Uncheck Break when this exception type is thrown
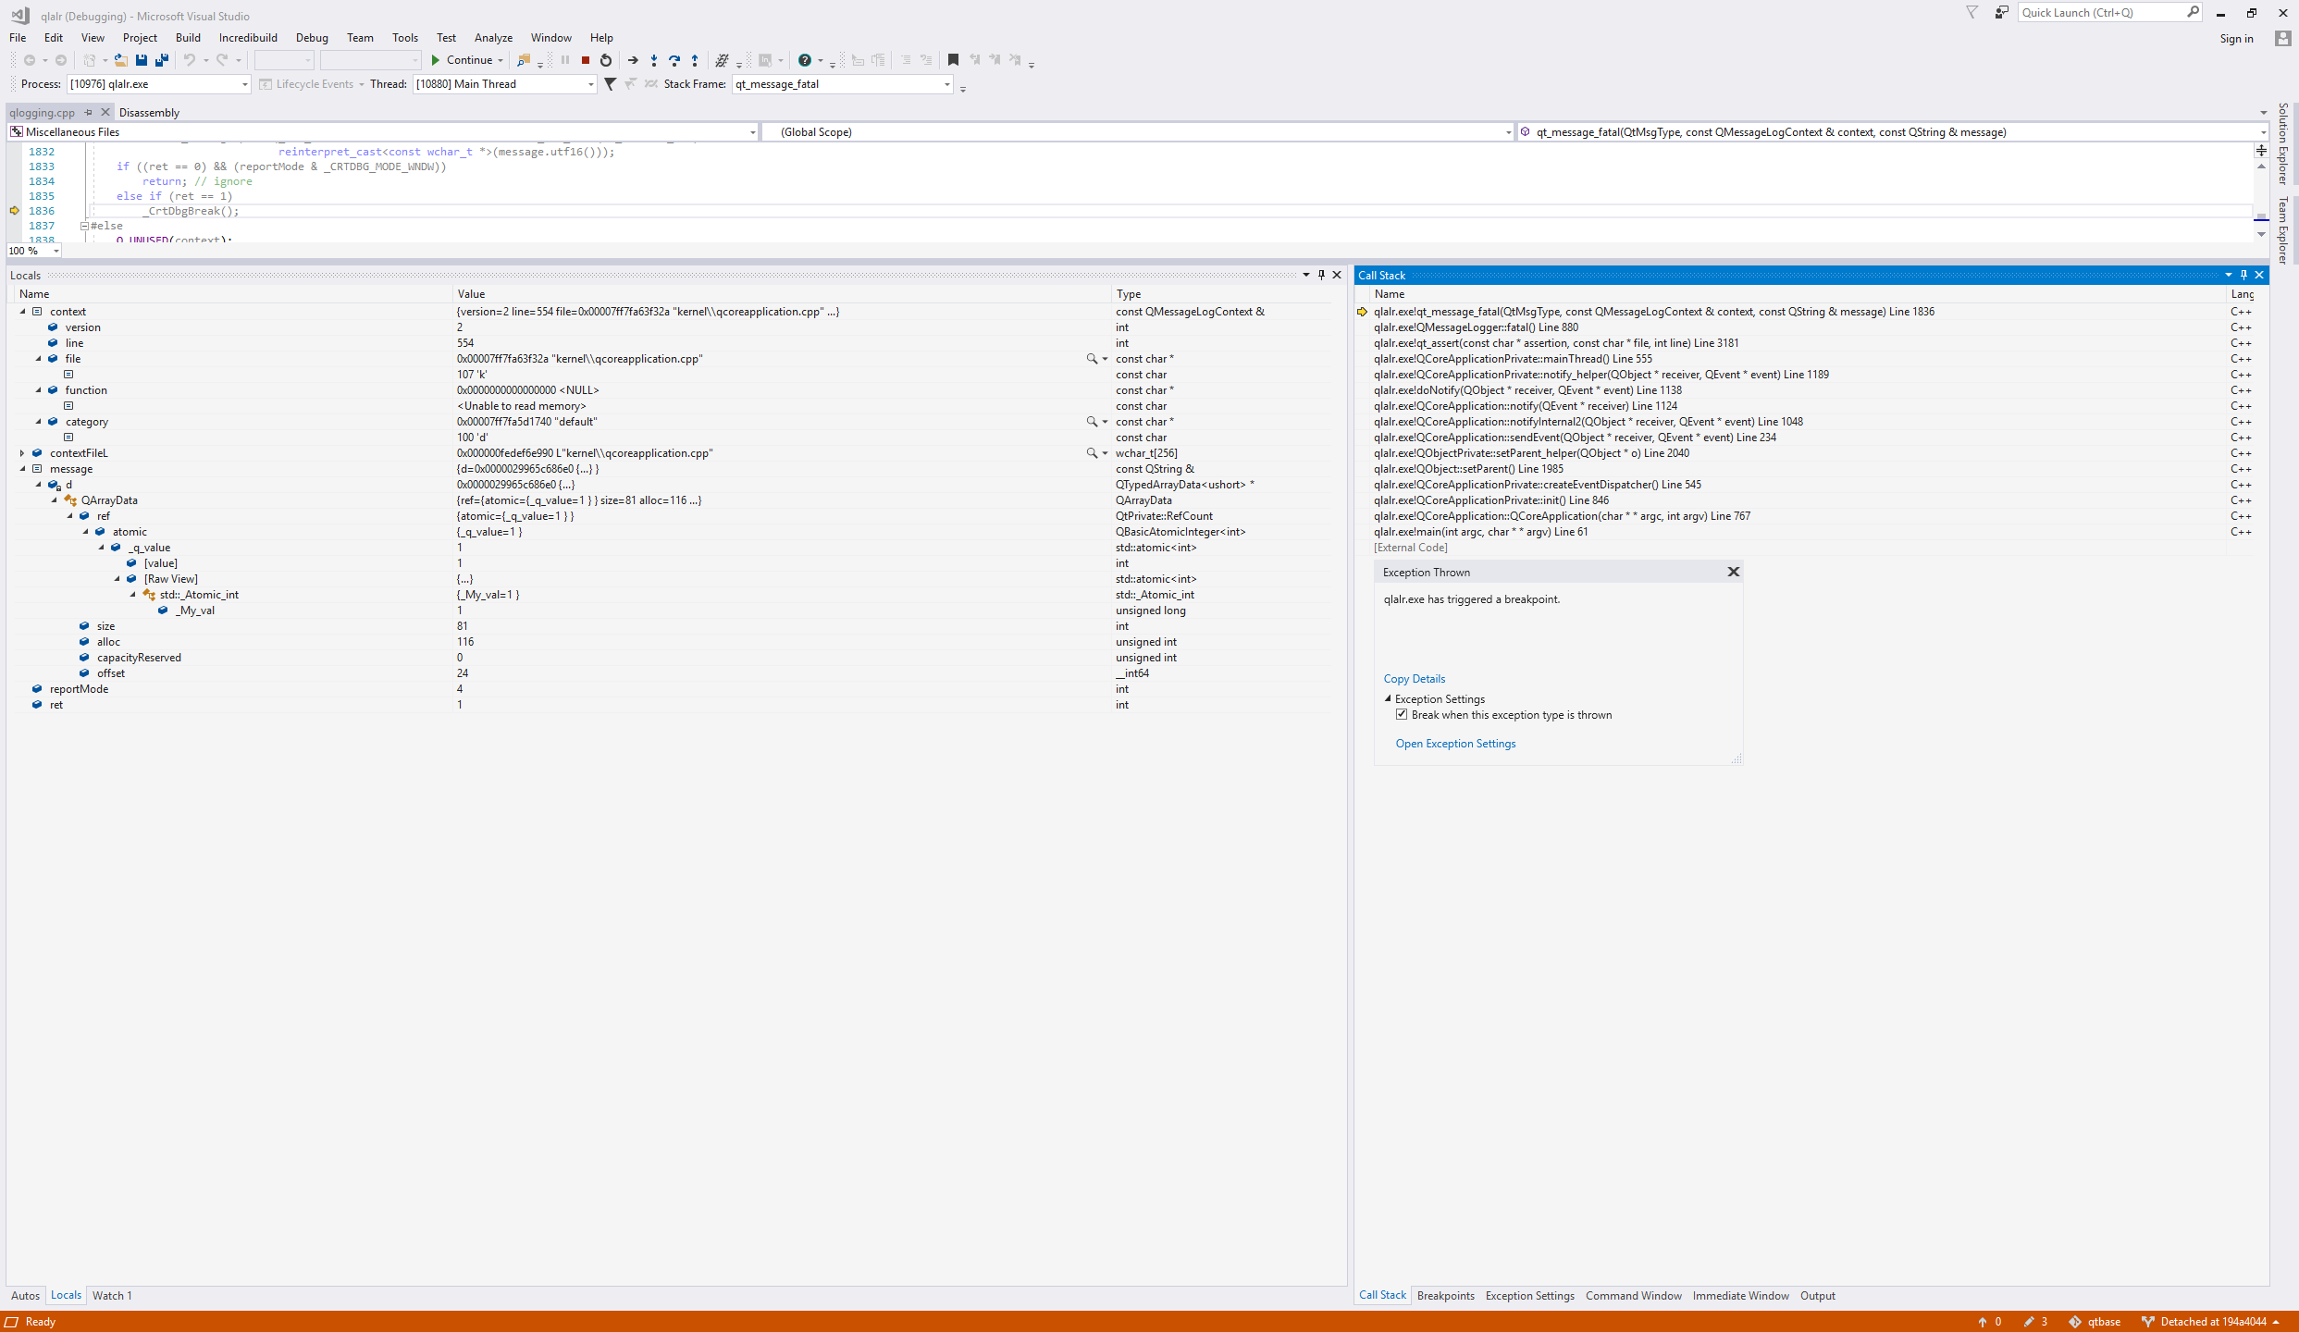This screenshot has height=1332, width=2299. click(x=1402, y=715)
